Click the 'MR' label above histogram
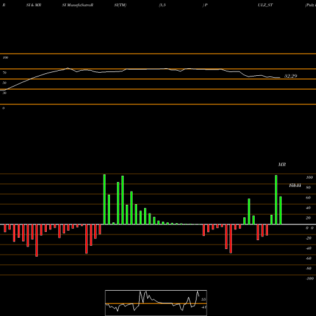Image resolution: width=316 pixels, height=316 pixels. tap(282, 164)
